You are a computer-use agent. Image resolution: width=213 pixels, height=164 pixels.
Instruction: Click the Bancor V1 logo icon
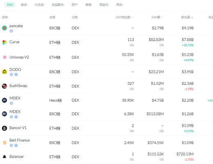click(5, 128)
